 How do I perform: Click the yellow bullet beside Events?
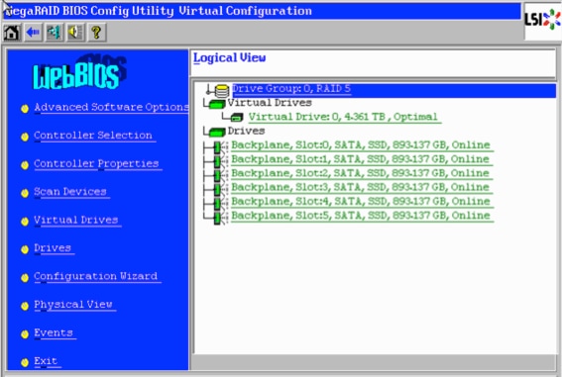(x=25, y=334)
